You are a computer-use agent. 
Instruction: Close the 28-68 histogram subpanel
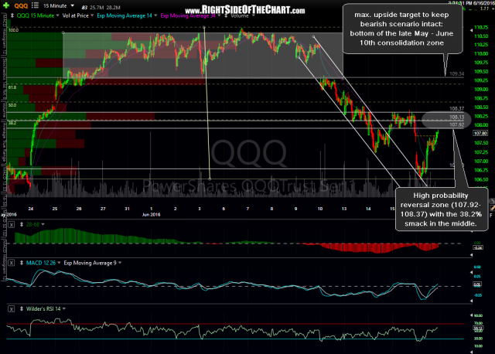coord(12,225)
